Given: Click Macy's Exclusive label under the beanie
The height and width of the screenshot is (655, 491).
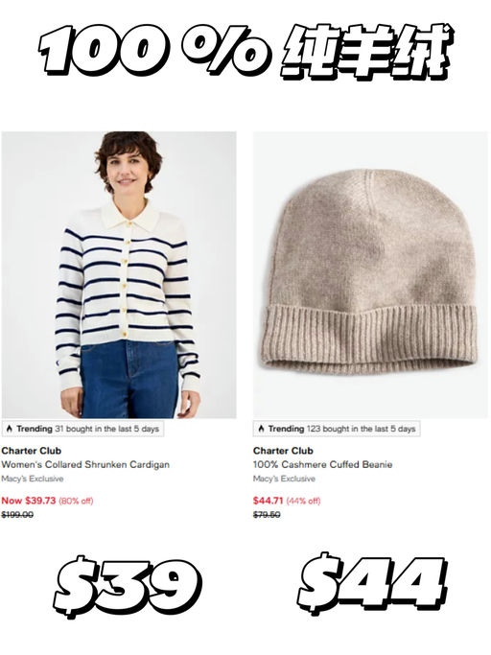Looking at the screenshot, I should pyautogui.click(x=284, y=479).
